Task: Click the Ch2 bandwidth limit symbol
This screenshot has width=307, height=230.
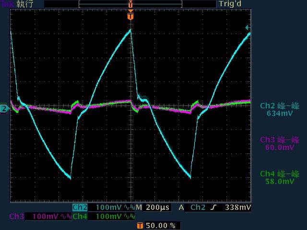Action: (x=130, y=207)
